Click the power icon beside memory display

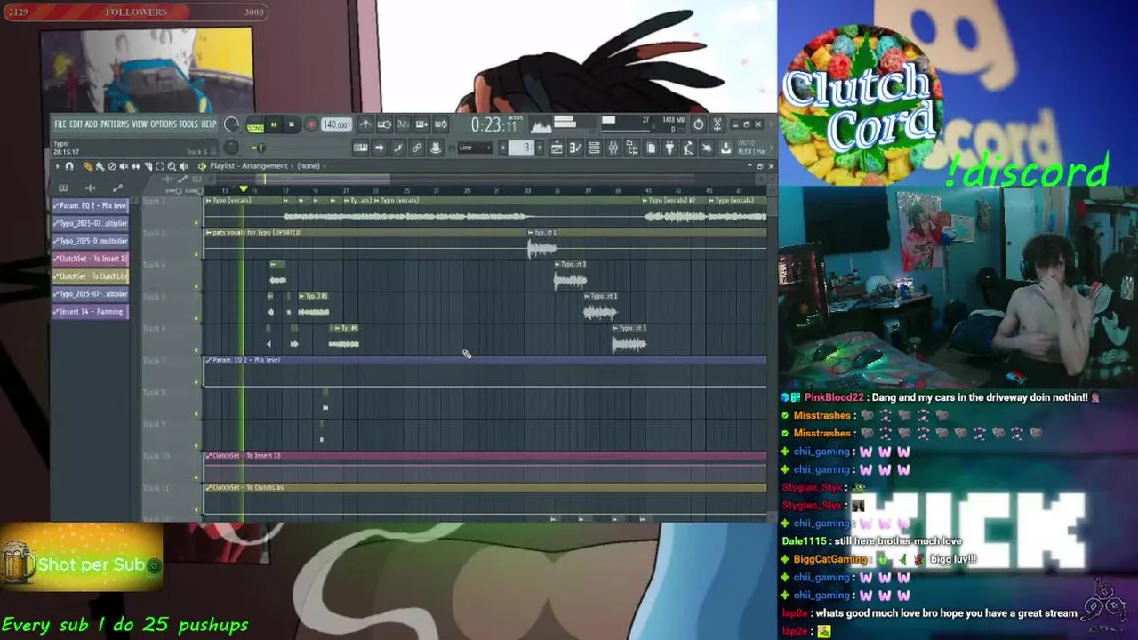pos(699,124)
